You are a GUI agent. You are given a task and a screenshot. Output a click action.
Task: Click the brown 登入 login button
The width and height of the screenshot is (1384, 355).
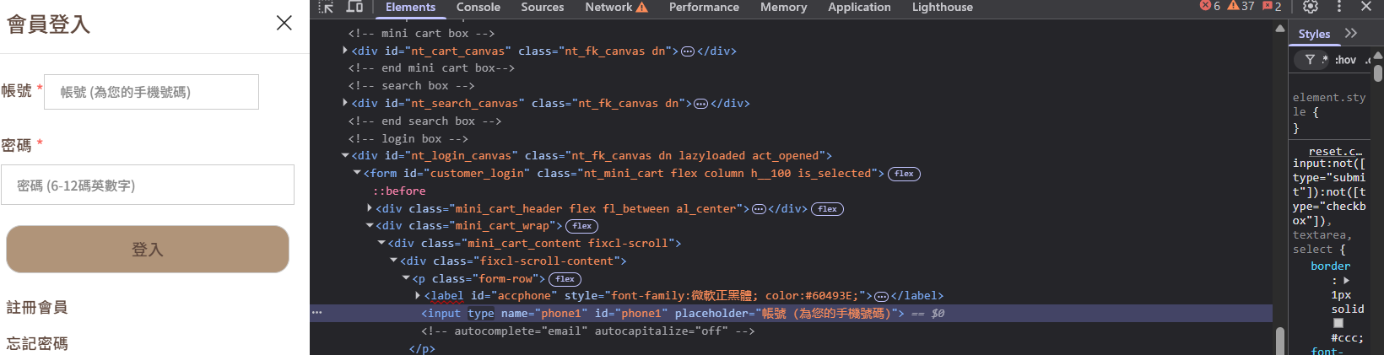tap(148, 249)
